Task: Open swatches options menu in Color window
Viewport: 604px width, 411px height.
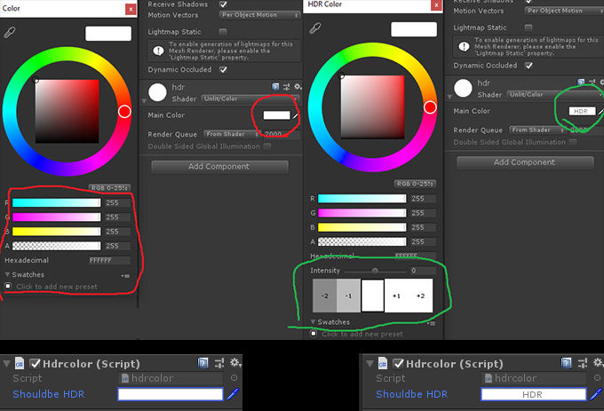Action: coord(125,275)
